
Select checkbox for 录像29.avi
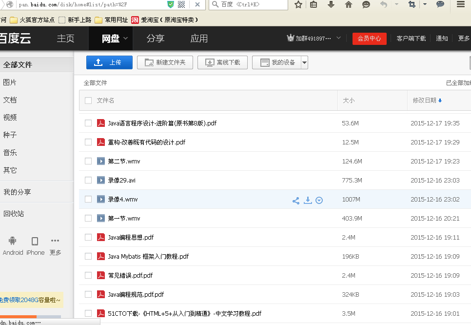click(88, 180)
